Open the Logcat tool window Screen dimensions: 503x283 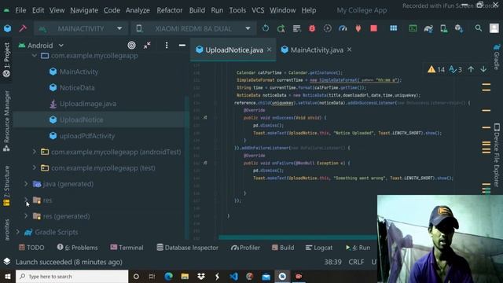tap(319, 248)
